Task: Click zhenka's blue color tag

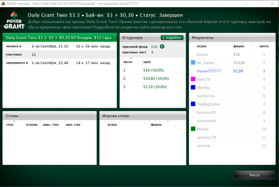Action: [193, 88]
